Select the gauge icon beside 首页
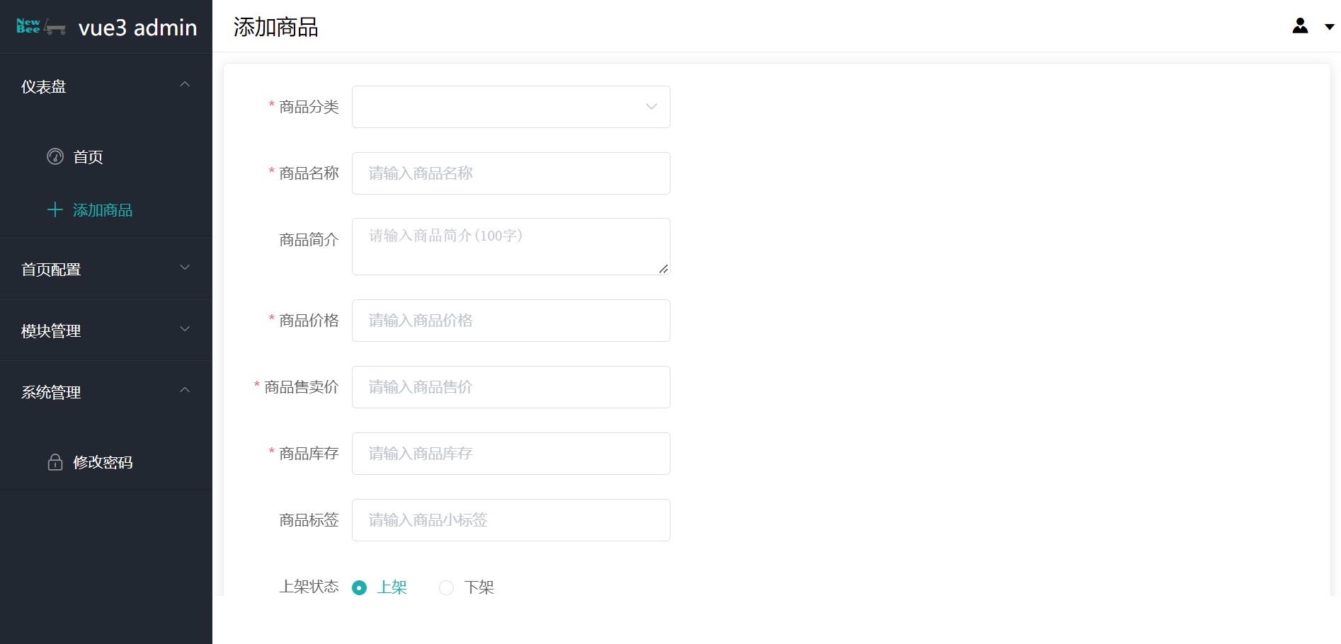This screenshot has width=1341, height=644. [x=55, y=157]
